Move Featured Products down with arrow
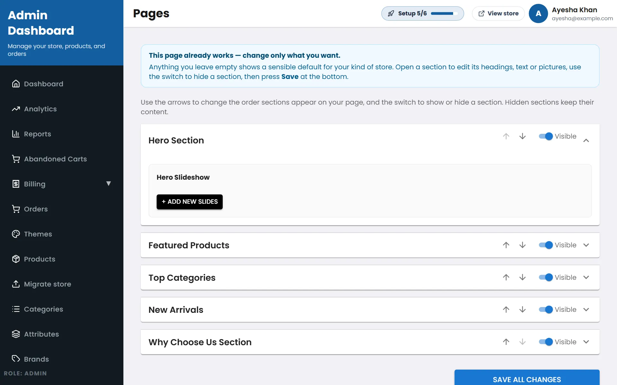617x385 pixels. (523, 245)
